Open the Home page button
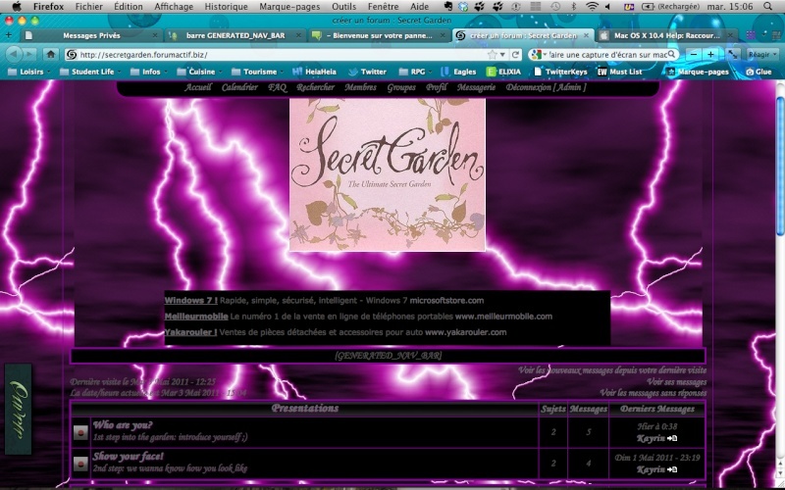This screenshot has height=490, width=785. (x=51, y=54)
